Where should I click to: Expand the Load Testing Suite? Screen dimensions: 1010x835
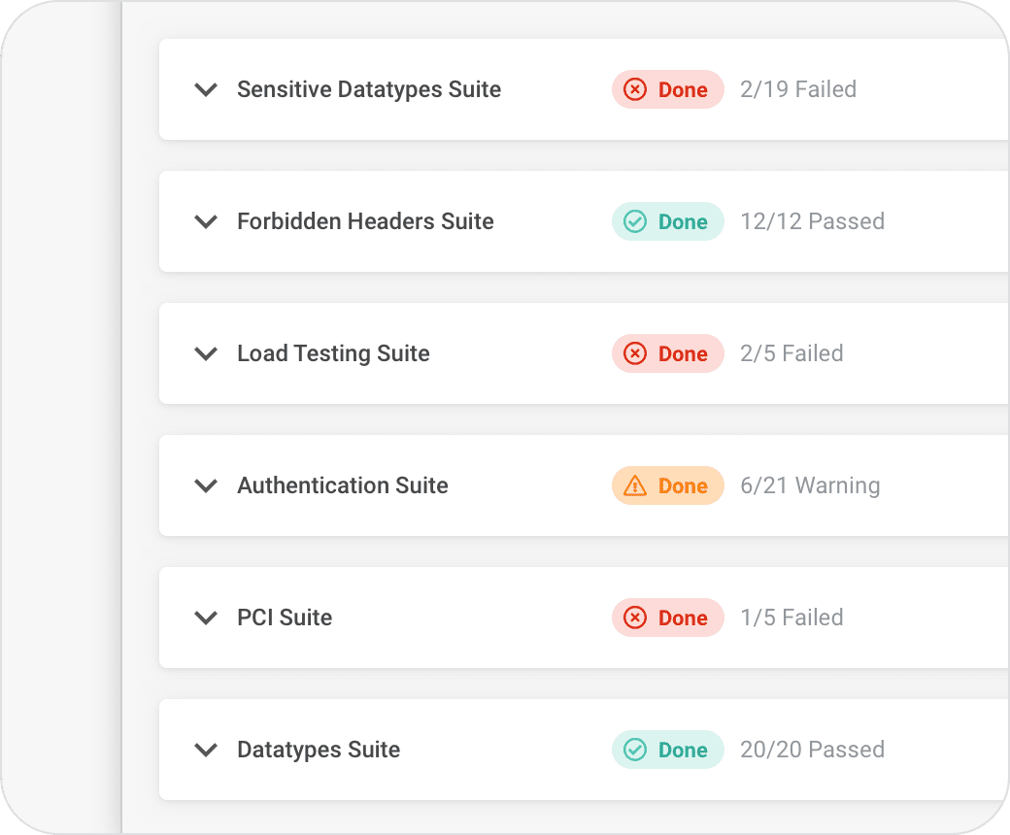pyautogui.click(x=206, y=353)
